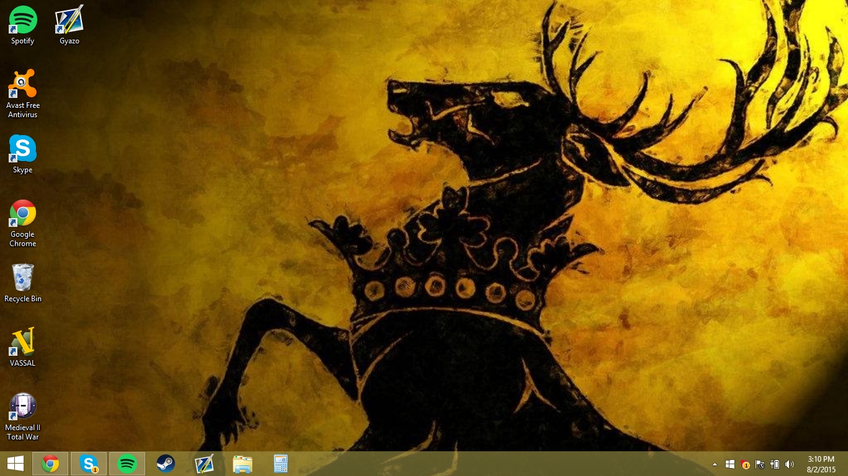Select the Google Chrome desktop shortcut
Viewport: 848px width, 476px height.
23,223
